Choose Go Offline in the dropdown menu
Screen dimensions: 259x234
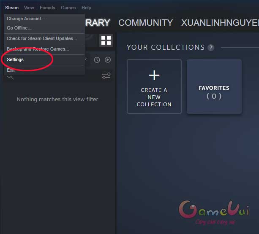click(19, 28)
